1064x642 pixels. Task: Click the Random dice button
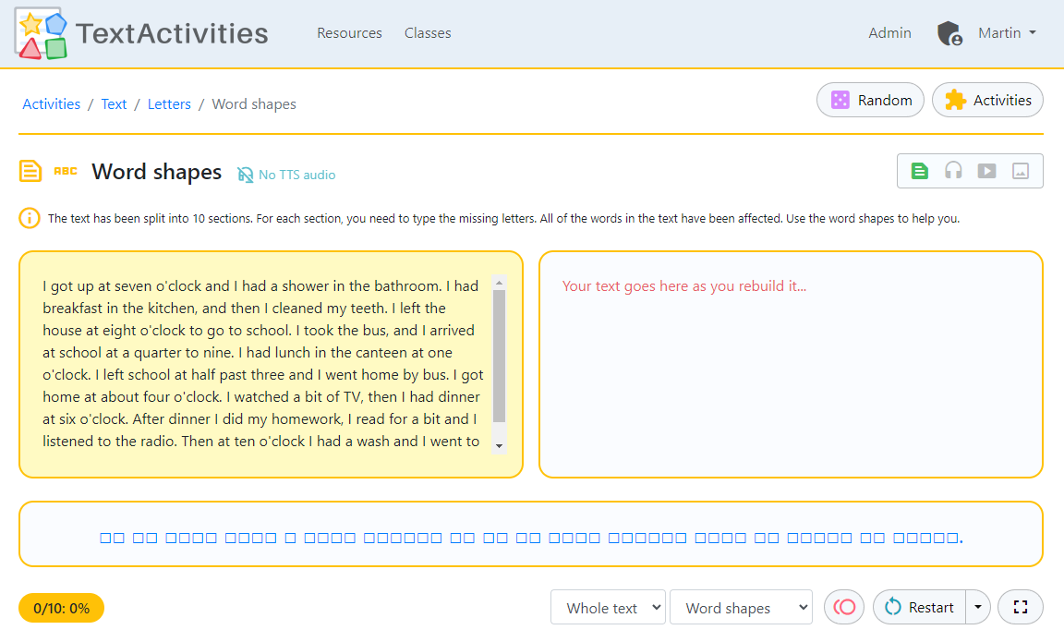tap(871, 101)
